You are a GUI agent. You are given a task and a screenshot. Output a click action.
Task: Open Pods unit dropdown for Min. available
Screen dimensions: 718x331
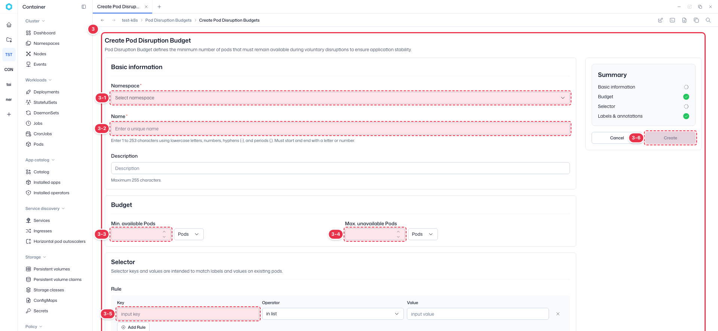188,234
